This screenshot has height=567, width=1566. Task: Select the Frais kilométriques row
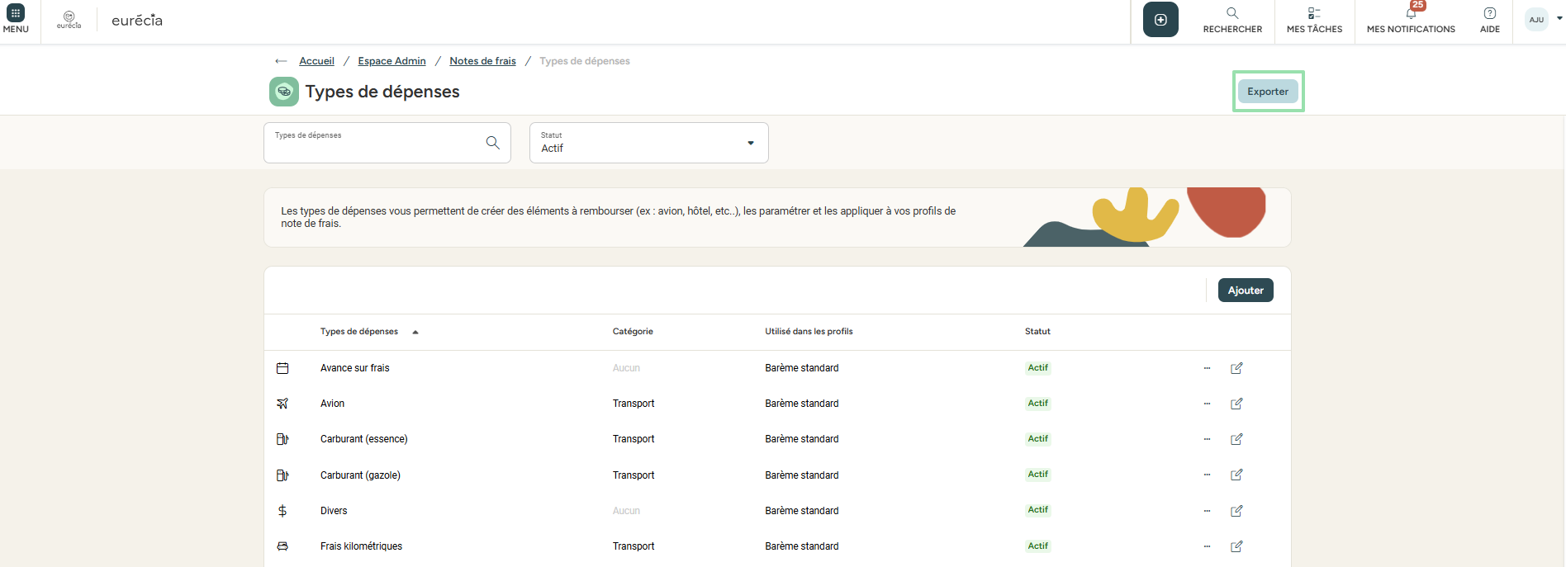click(x=361, y=546)
